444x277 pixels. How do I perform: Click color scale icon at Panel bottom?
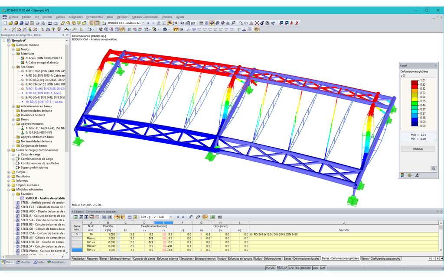tap(403, 175)
